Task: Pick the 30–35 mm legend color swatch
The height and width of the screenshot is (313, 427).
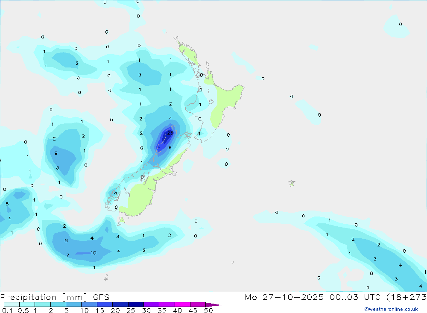Action: coord(151,304)
